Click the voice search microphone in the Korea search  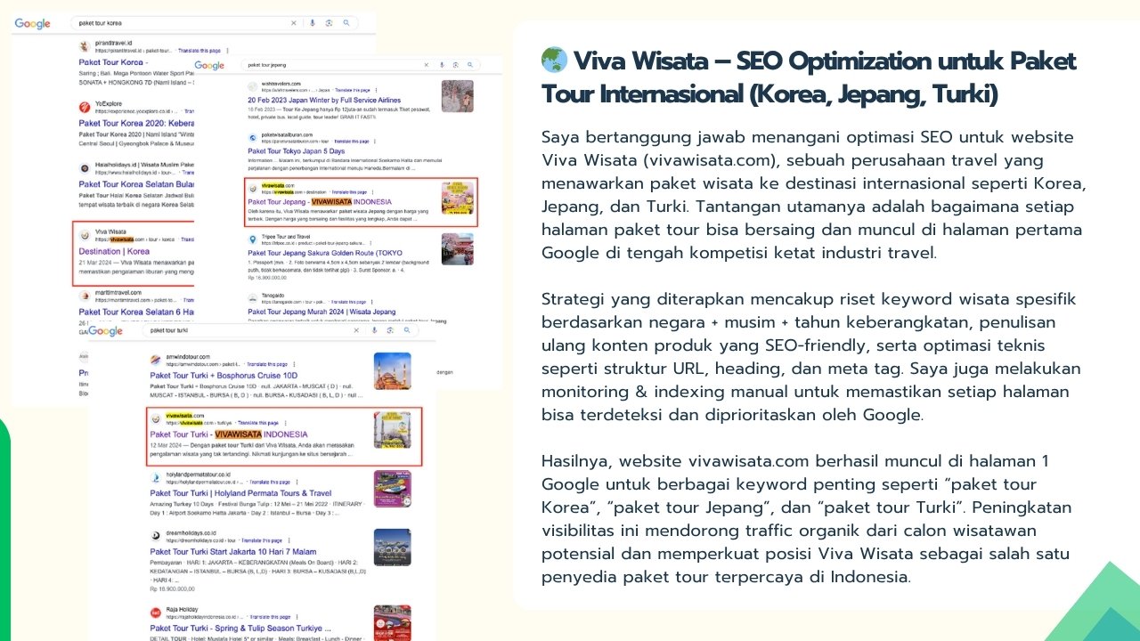[x=313, y=22]
